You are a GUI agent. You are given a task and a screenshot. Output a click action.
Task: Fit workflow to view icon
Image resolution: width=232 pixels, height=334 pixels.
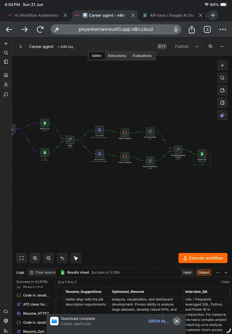pyautogui.click(x=21, y=258)
